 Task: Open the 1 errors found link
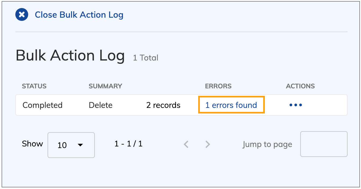coord(231,105)
